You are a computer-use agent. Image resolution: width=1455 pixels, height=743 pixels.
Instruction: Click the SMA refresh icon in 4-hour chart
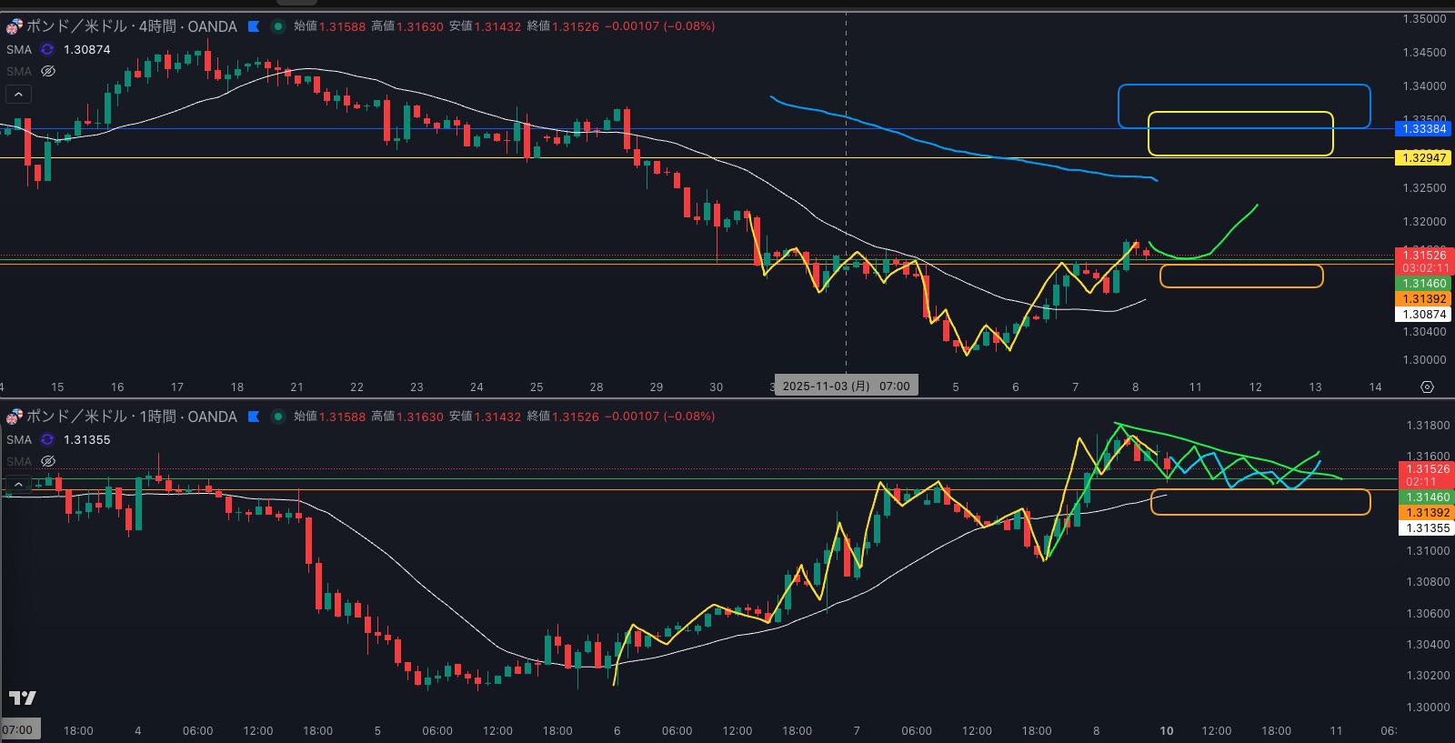point(47,49)
